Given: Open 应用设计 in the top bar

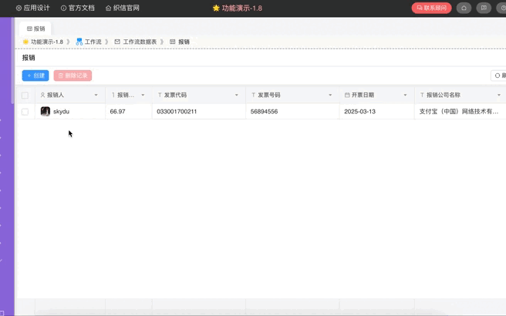Looking at the screenshot, I should pyautogui.click(x=33, y=8).
